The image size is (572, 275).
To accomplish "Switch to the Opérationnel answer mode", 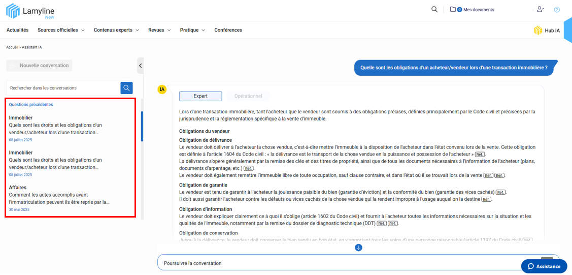I will coord(248,96).
